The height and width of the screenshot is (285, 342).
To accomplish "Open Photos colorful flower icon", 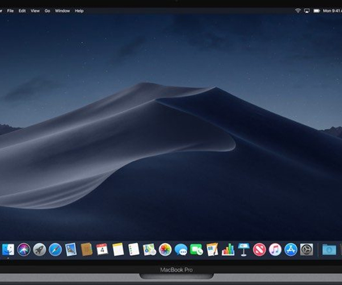I will [165, 249].
